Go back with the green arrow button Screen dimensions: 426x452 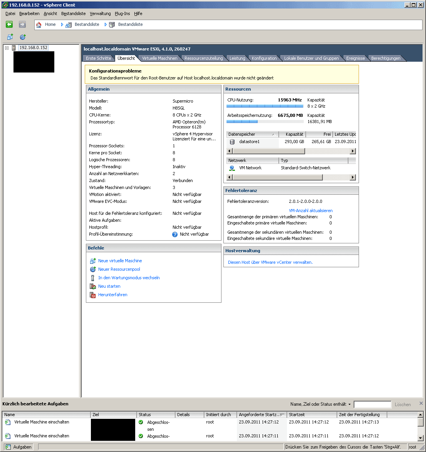coord(9,25)
